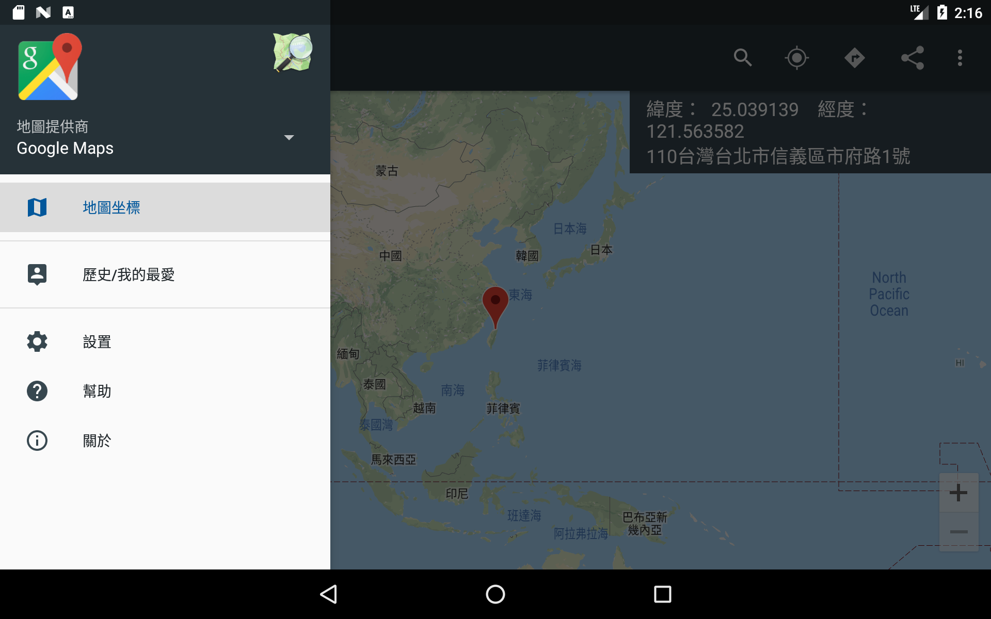This screenshot has height=619, width=991.
Task: Tap the share icon in toolbar
Action: coord(913,58)
